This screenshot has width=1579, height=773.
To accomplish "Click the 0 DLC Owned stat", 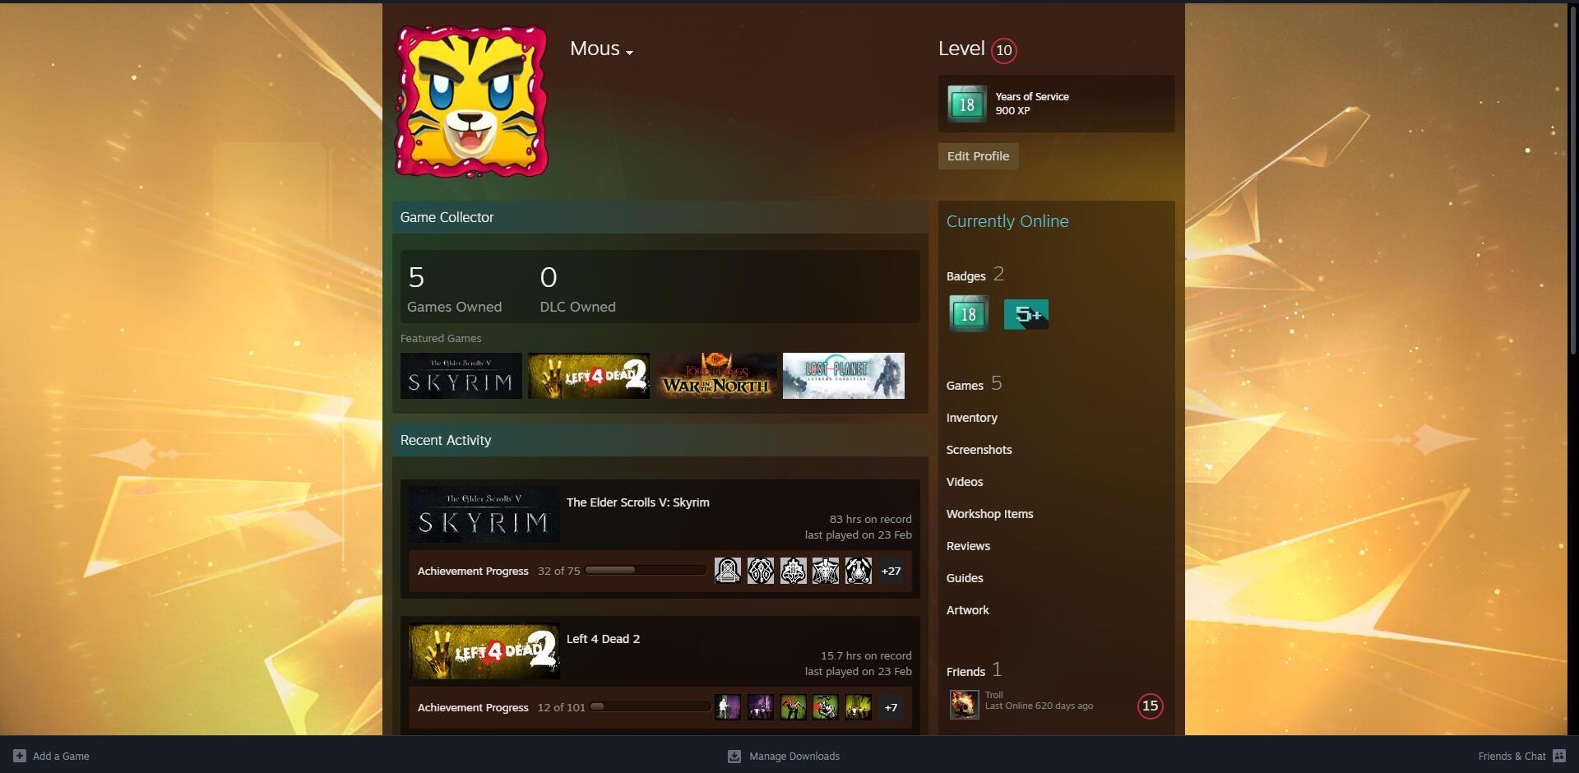I will pos(577,289).
